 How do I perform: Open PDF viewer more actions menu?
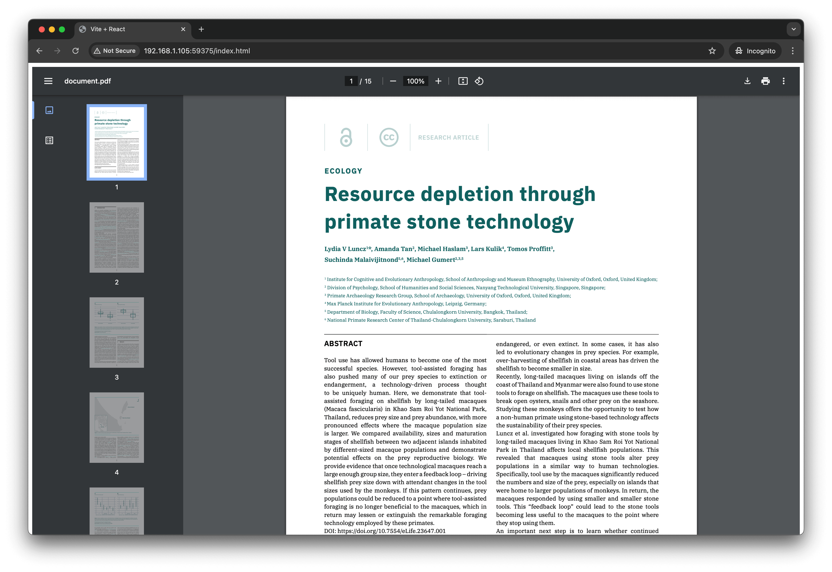point(784,81)
